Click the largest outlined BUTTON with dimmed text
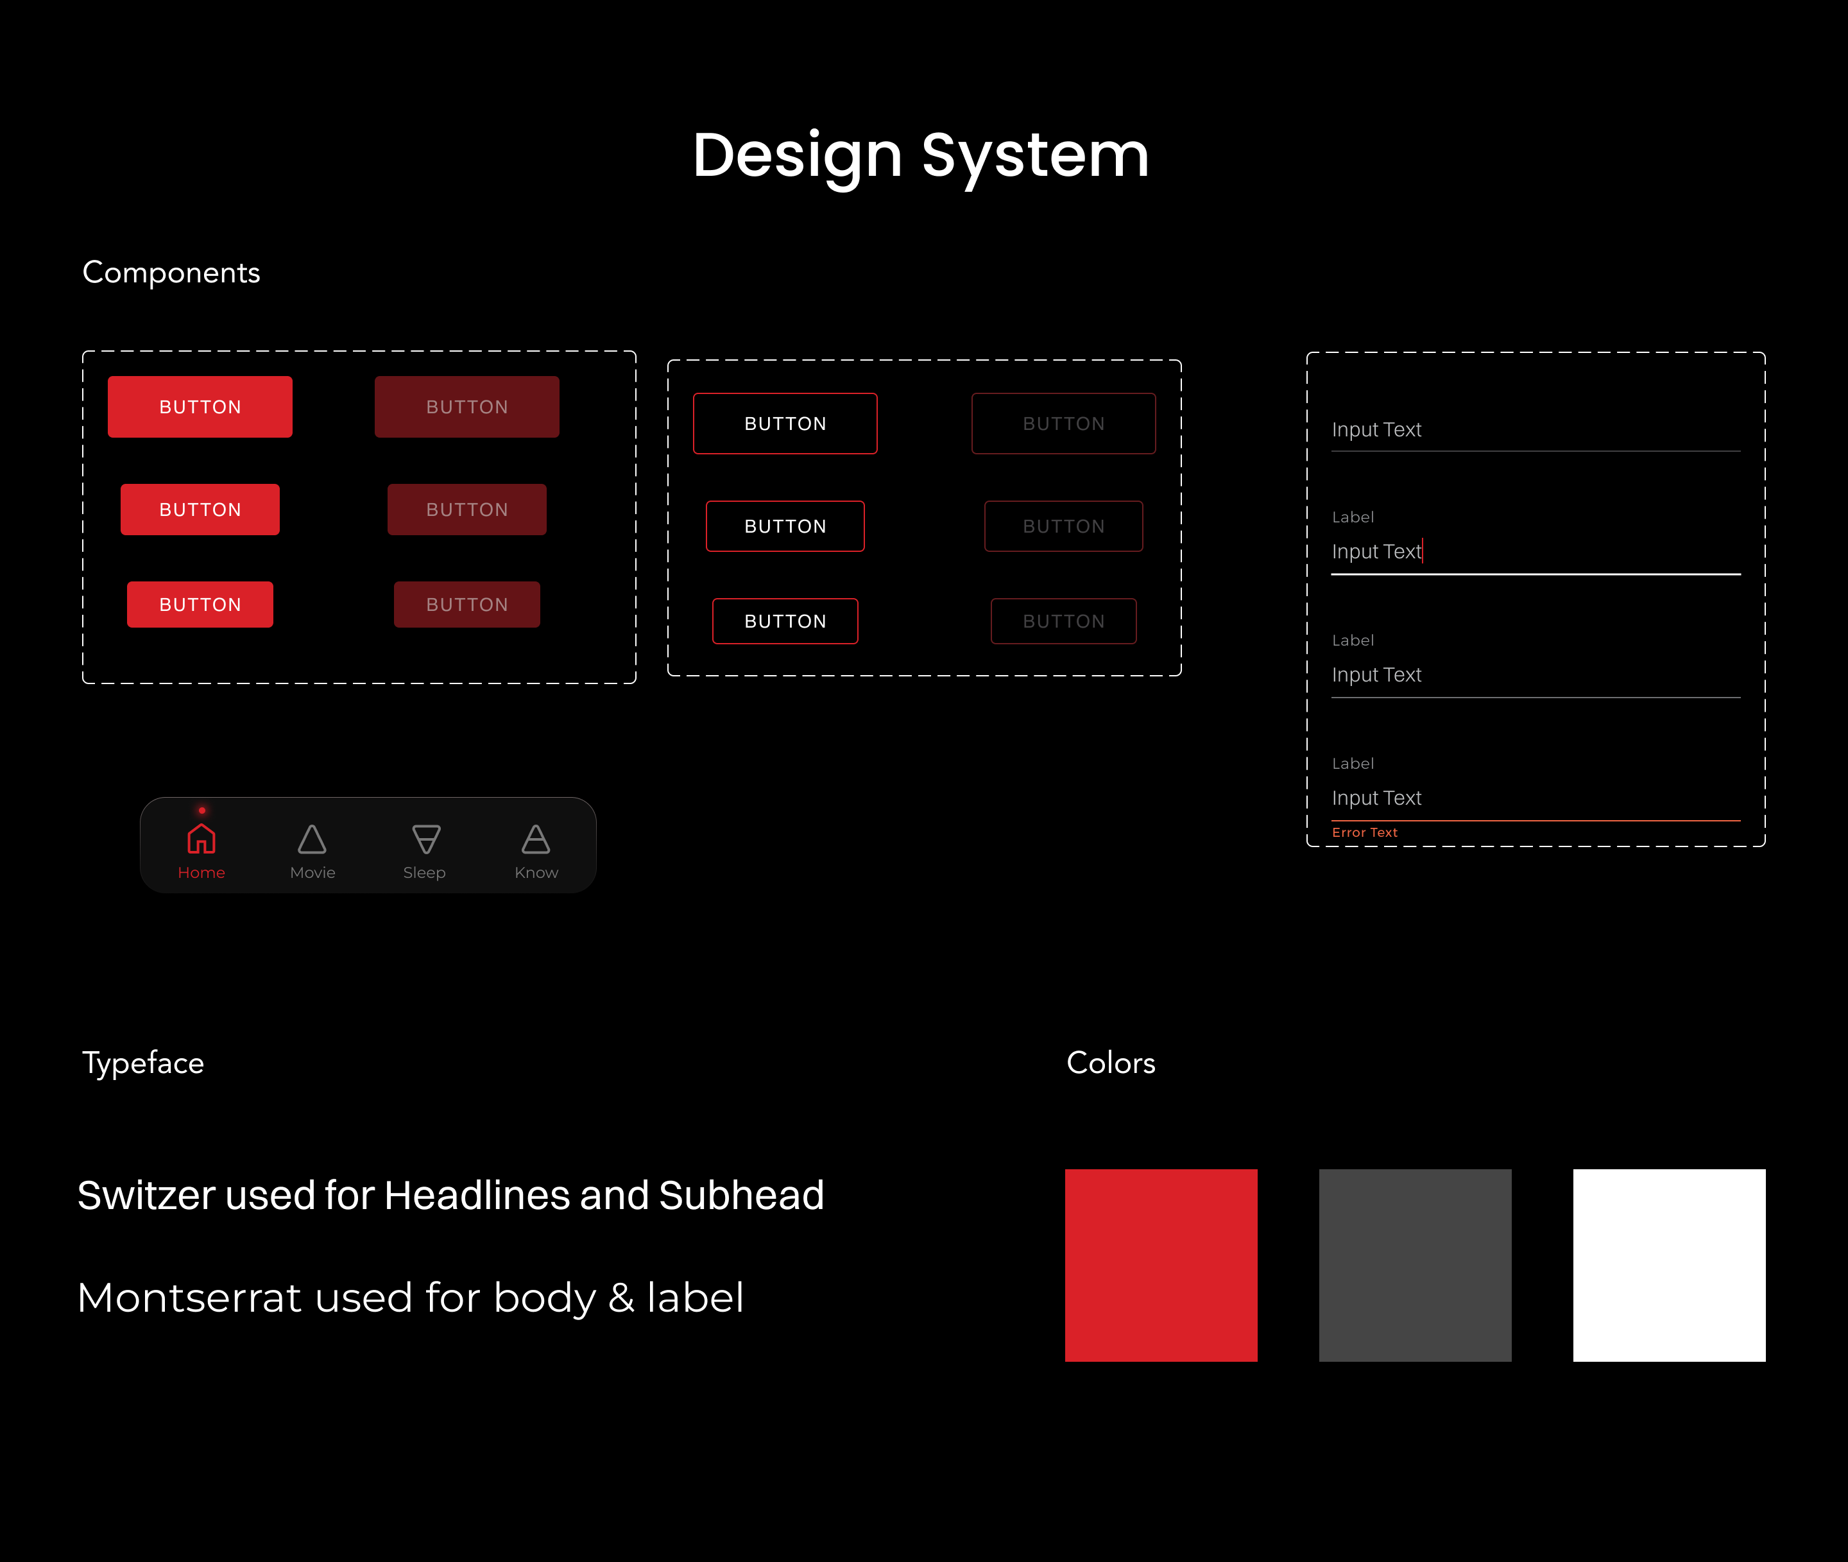The height and width of the screenshot is (1562, 1848). click(1063, 424)
